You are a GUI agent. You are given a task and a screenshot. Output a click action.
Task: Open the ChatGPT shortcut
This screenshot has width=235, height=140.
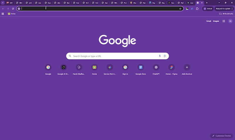(x=156, y=69)
